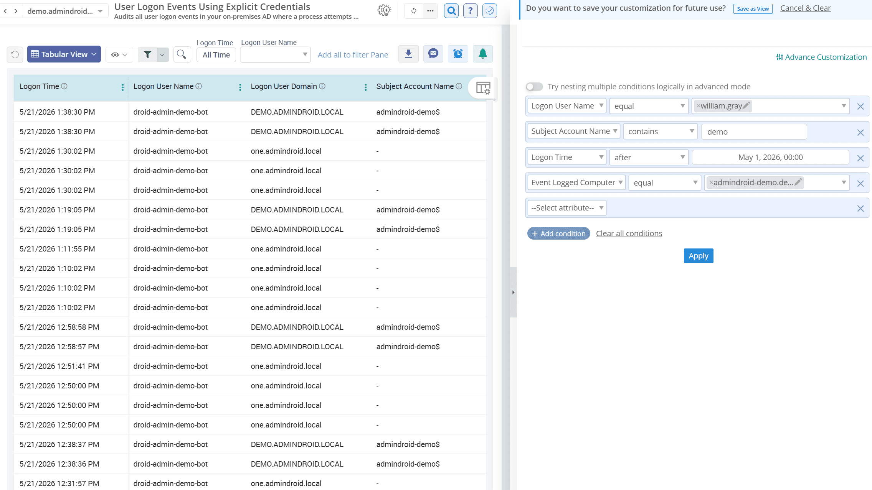Remove the admindroid-demo.de... tag
Screen dimensions: 872x490
[x=711, y=183]
